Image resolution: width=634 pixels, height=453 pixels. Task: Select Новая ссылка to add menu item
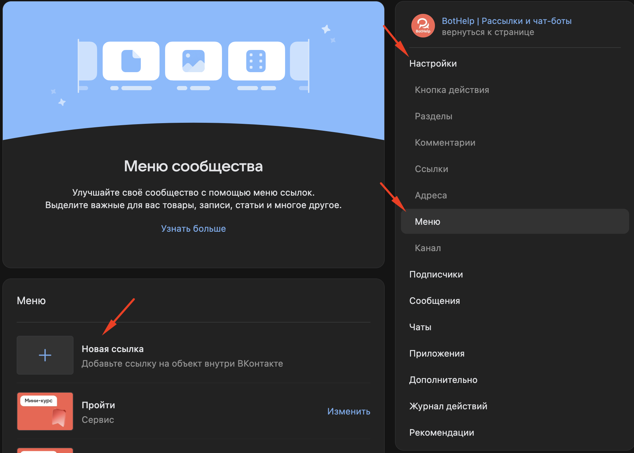coord(112,349)
